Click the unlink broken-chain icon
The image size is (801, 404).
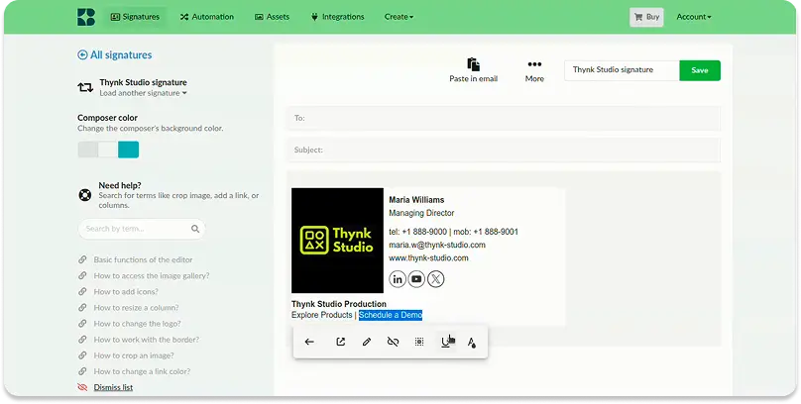(393, 342)
